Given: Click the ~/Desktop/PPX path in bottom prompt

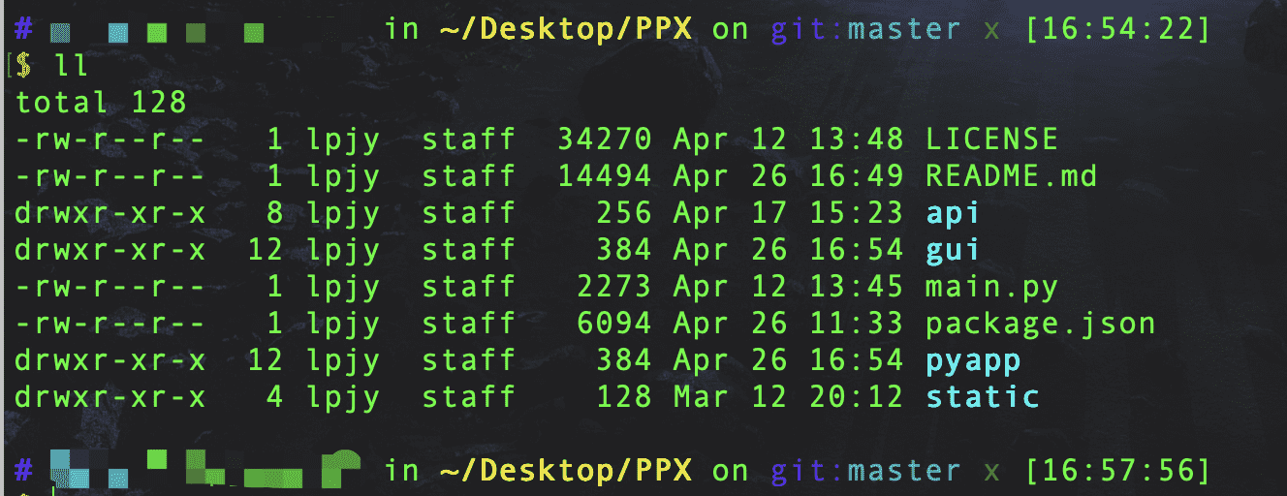Looking at the screenshot, I should tap(566, 471).
